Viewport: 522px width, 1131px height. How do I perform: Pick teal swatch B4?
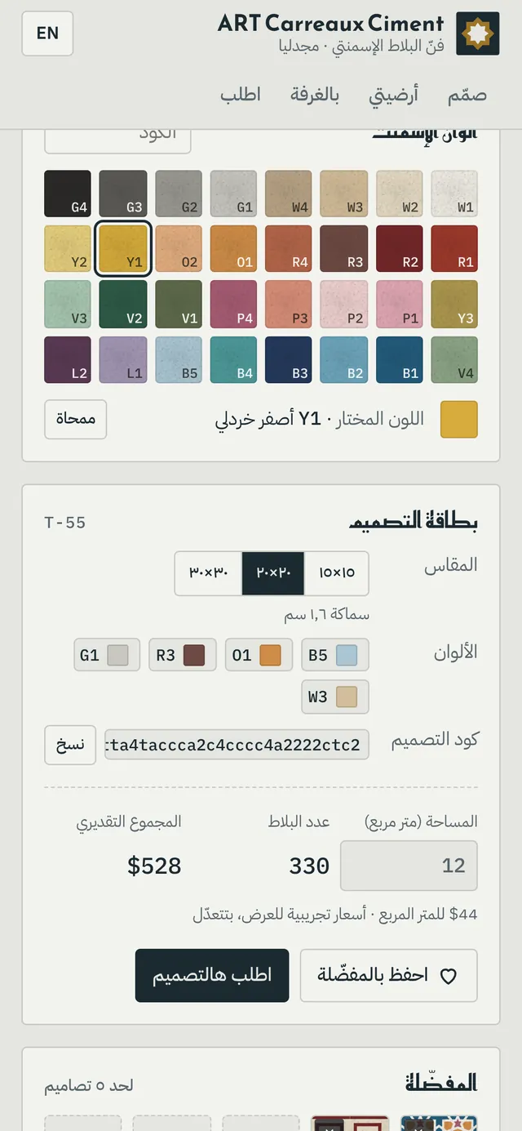tap(233, 359)
